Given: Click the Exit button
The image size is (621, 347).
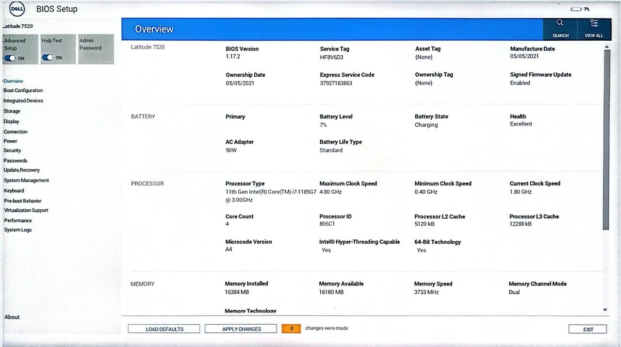Looking at the screenshot, I should pyautogui.click(x=588, y=330).
